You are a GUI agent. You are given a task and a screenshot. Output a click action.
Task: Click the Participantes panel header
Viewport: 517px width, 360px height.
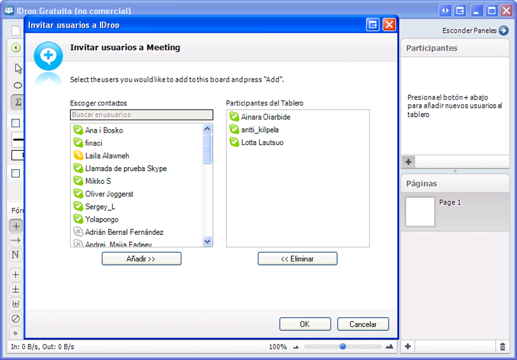point(455,48)
